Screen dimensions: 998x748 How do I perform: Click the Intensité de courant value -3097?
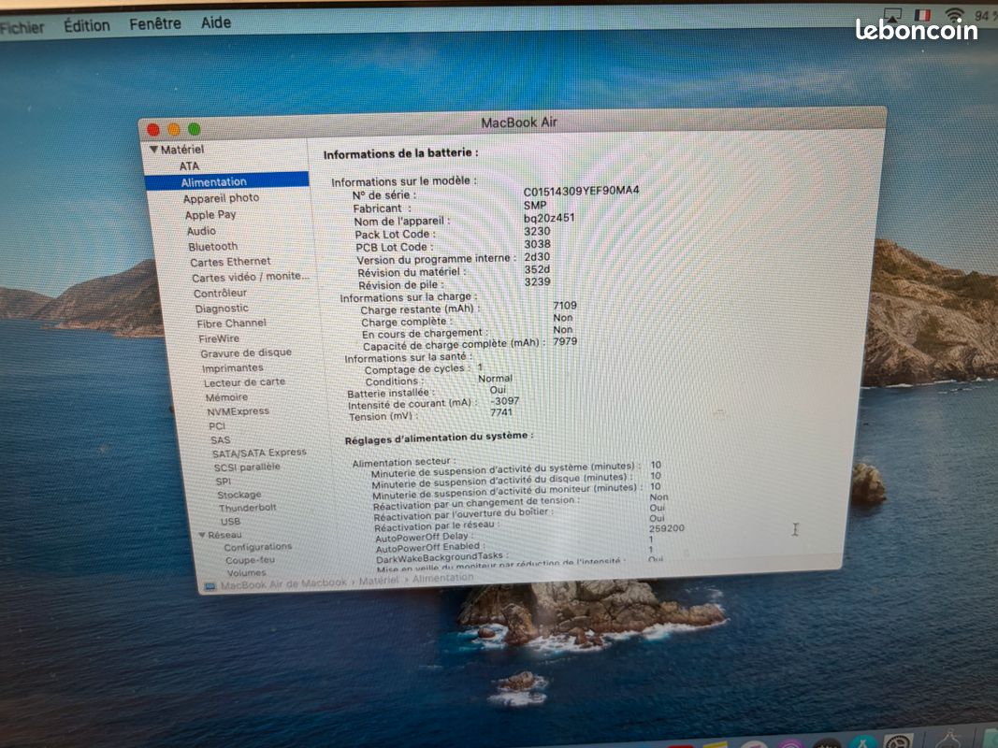pos(505,401)
